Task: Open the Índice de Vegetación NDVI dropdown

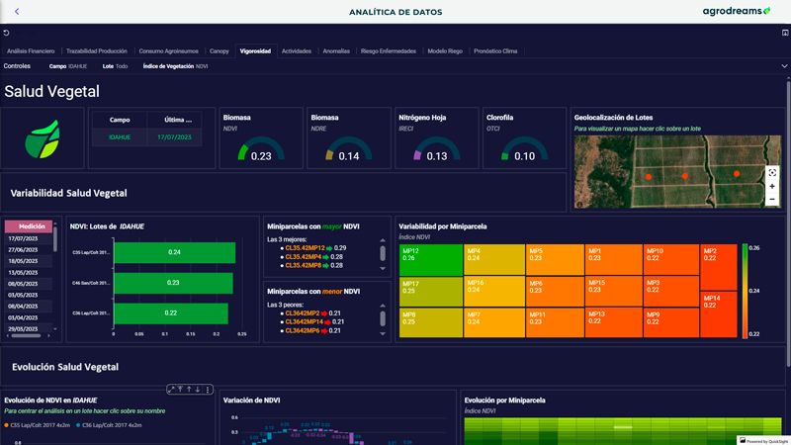Action: click(x=175, y=66)
